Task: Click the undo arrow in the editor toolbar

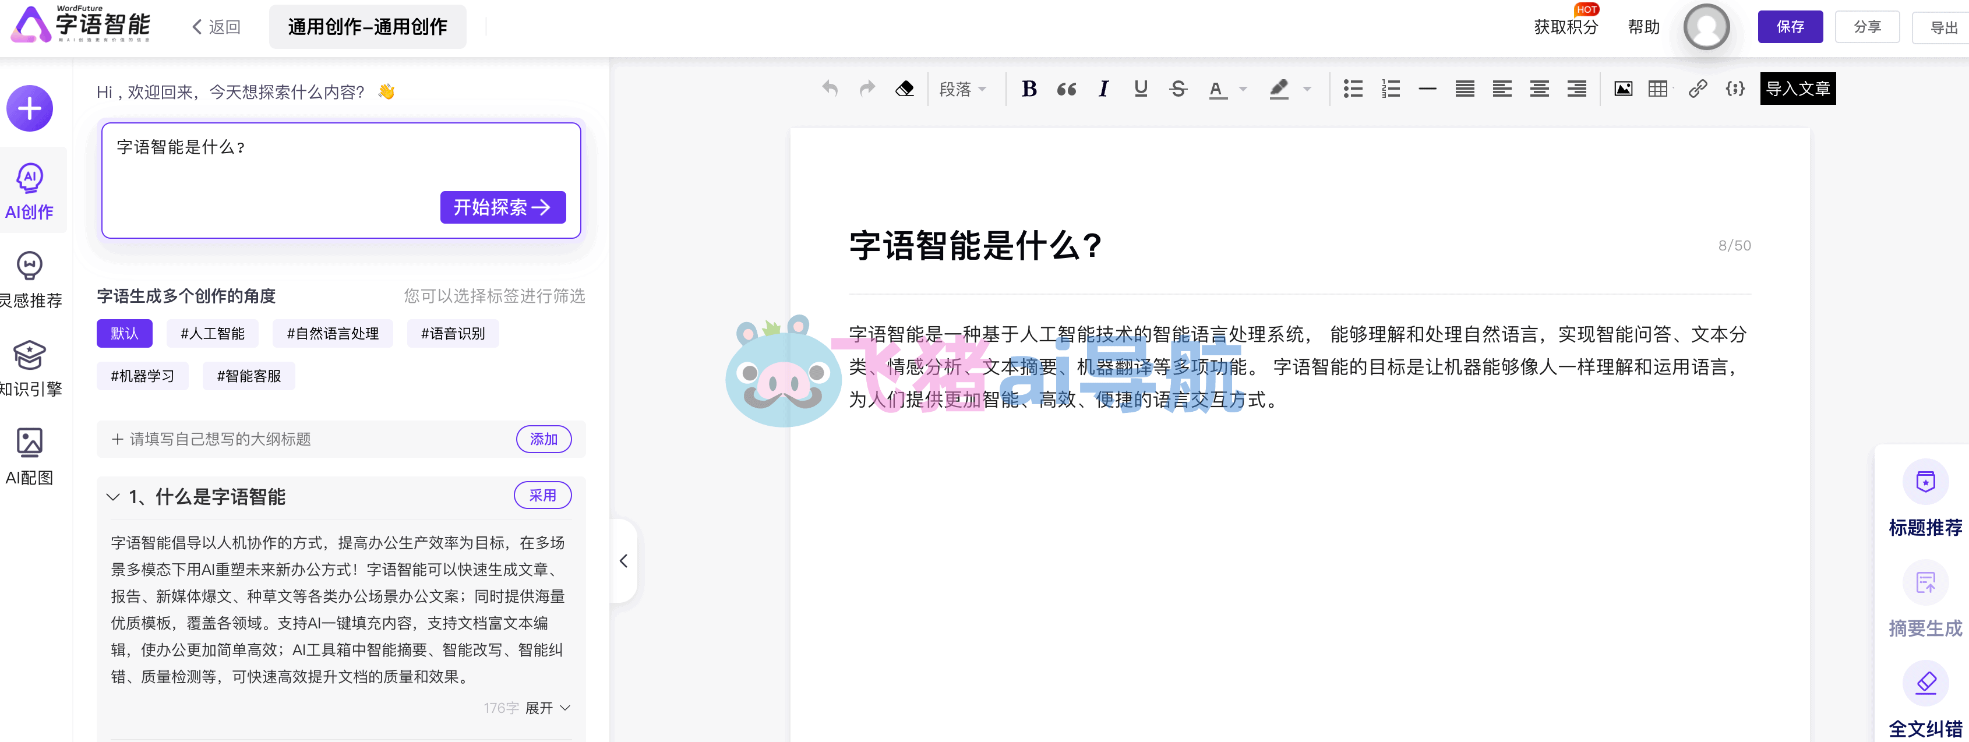Action: click(x=830, y=89)
